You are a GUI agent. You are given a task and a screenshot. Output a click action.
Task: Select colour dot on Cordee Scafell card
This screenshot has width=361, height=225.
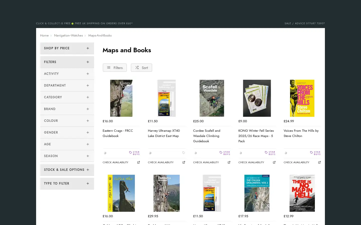pos(196,153)
